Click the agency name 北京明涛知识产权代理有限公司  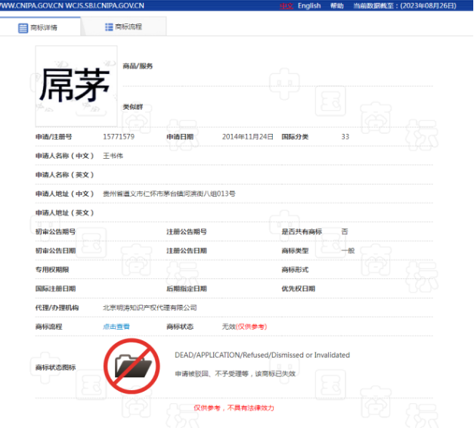(150, 308)
